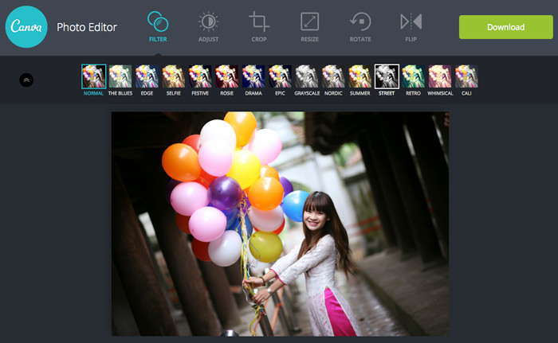Open the Adjust tool

(x=208, y=27)
